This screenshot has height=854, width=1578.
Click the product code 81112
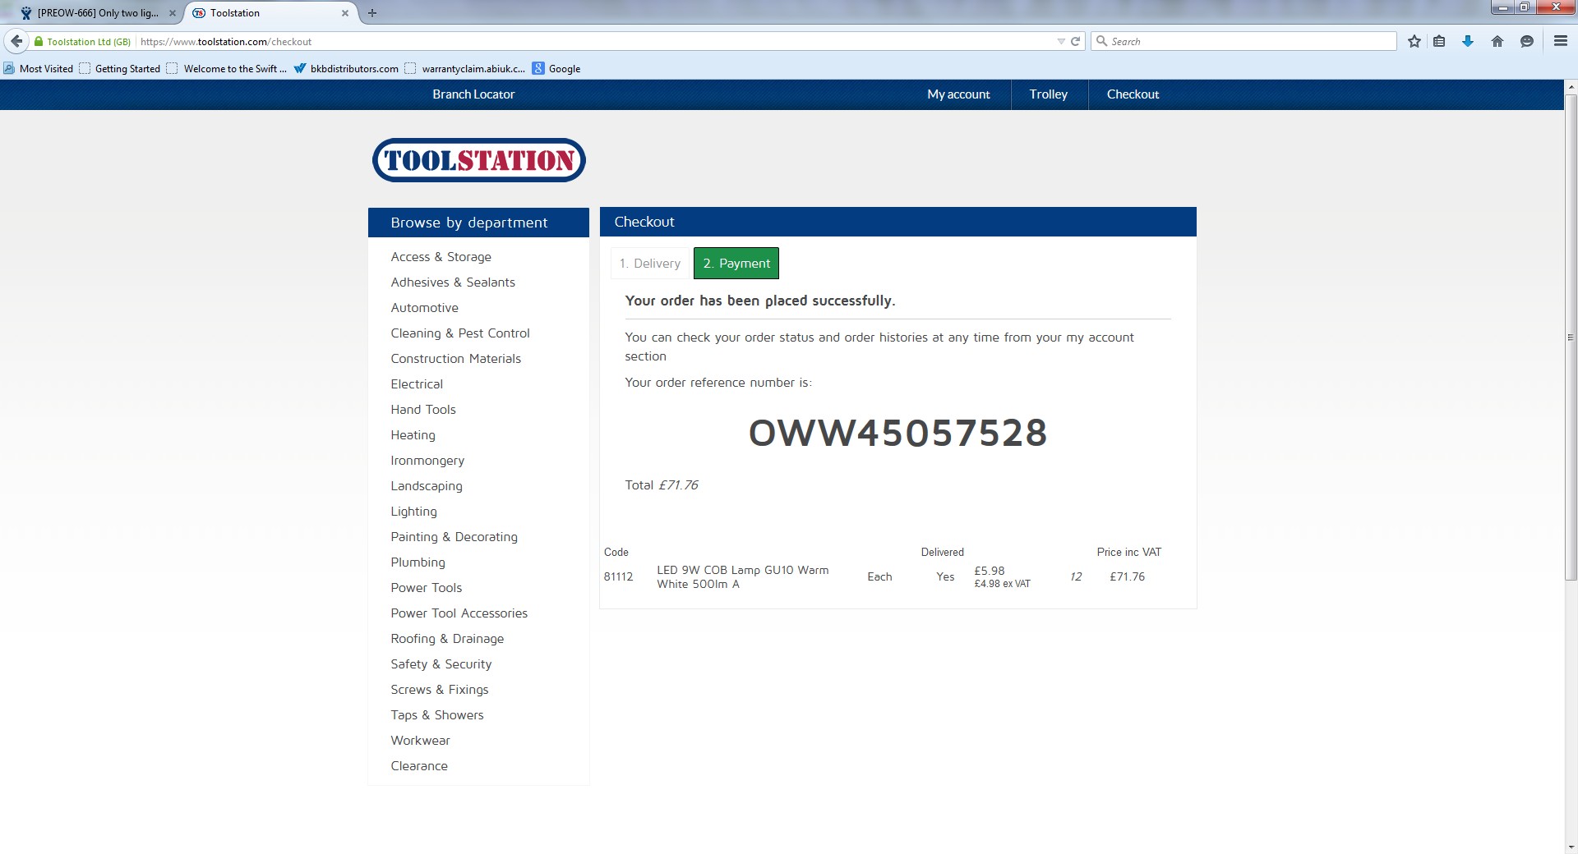(x=618, y=576)
